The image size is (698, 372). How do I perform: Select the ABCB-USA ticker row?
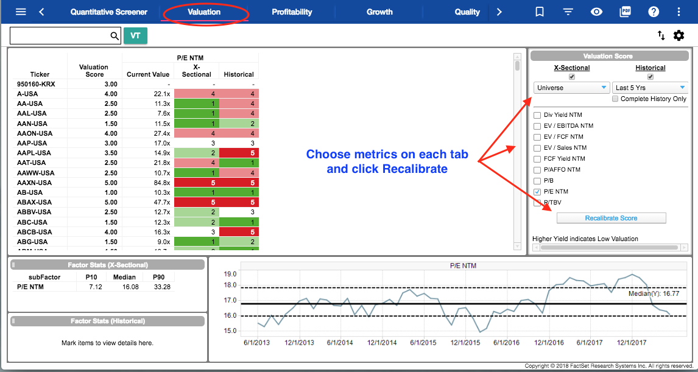136,232
